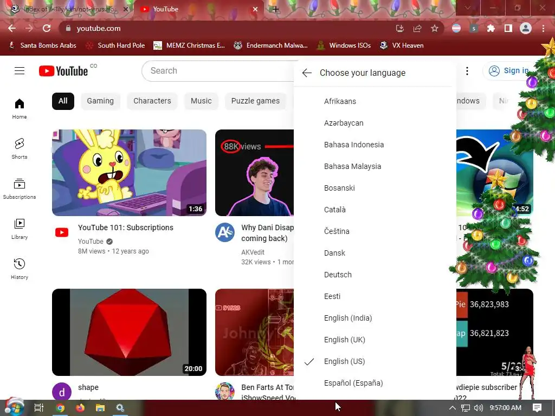The height and width of the screenshot is (416, 555).
Task: Toggle the browser side panel icon
Action: [x=508, y=28]
